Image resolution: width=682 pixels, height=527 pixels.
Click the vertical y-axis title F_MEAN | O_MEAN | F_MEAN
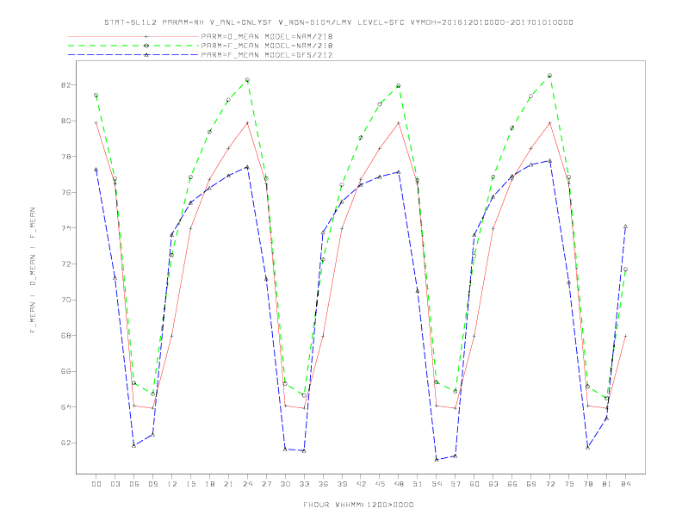tap(33, 270)
